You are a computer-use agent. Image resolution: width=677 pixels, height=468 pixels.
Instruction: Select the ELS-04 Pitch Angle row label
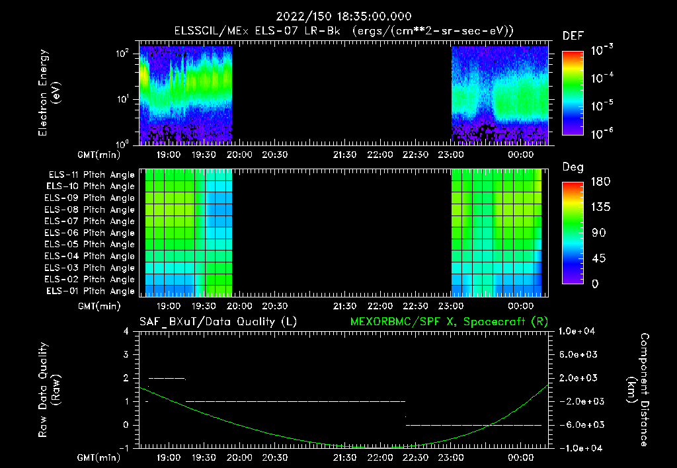click(x=90, y=256)
